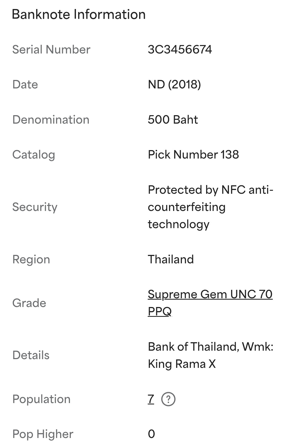Screen dimensions: 294x447
Task: Click the ND (2018) date value
Action: [174, 85]
